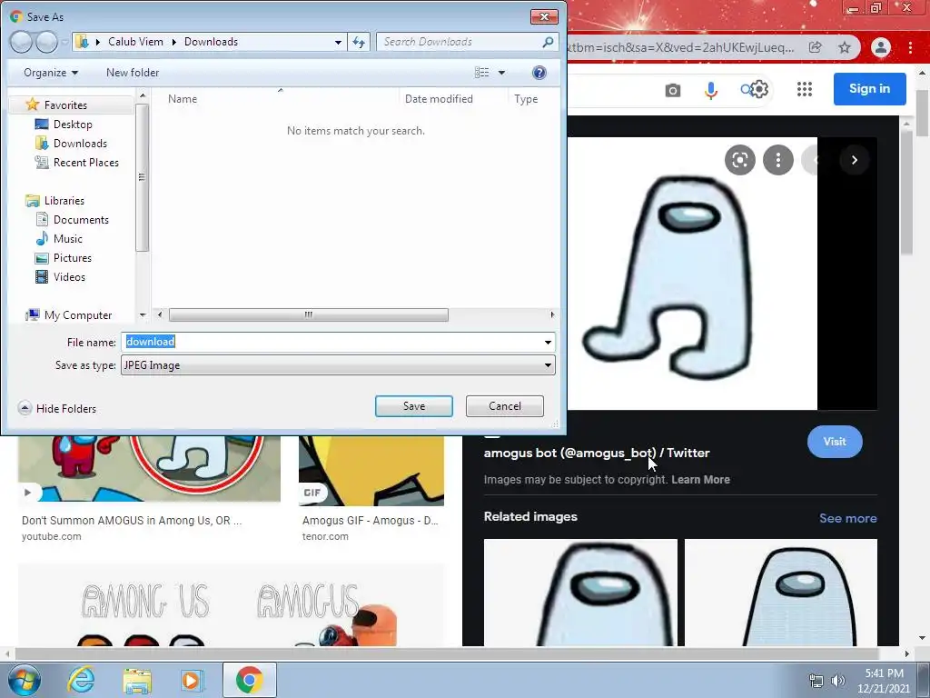This screenshot has width=930, height=698.
Task: Collapse the dialog using Hide Folders
Action: [57, 408]
